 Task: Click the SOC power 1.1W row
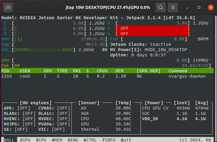pyautogui.click(x=174, y=113)
